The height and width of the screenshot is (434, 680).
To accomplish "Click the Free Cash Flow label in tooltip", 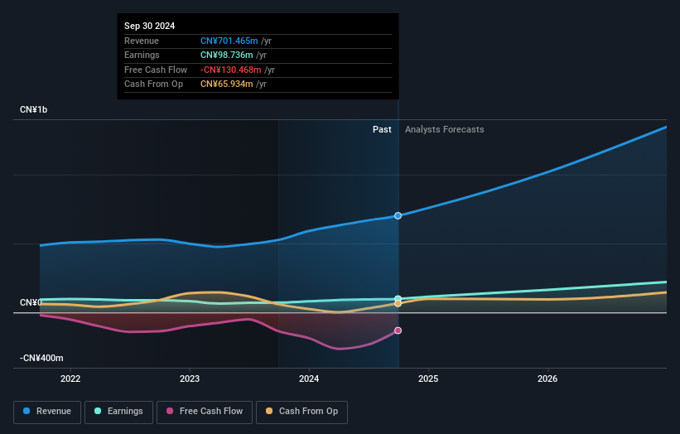I will [156, 70].
